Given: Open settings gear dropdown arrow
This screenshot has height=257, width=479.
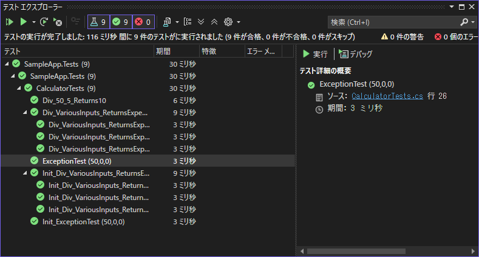Looking at the screenshot, I should click(239, 22).
